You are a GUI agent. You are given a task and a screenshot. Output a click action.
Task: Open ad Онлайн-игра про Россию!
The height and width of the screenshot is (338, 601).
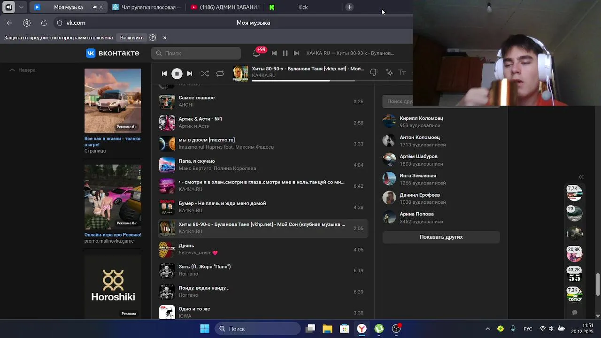[x=113, y=235]
